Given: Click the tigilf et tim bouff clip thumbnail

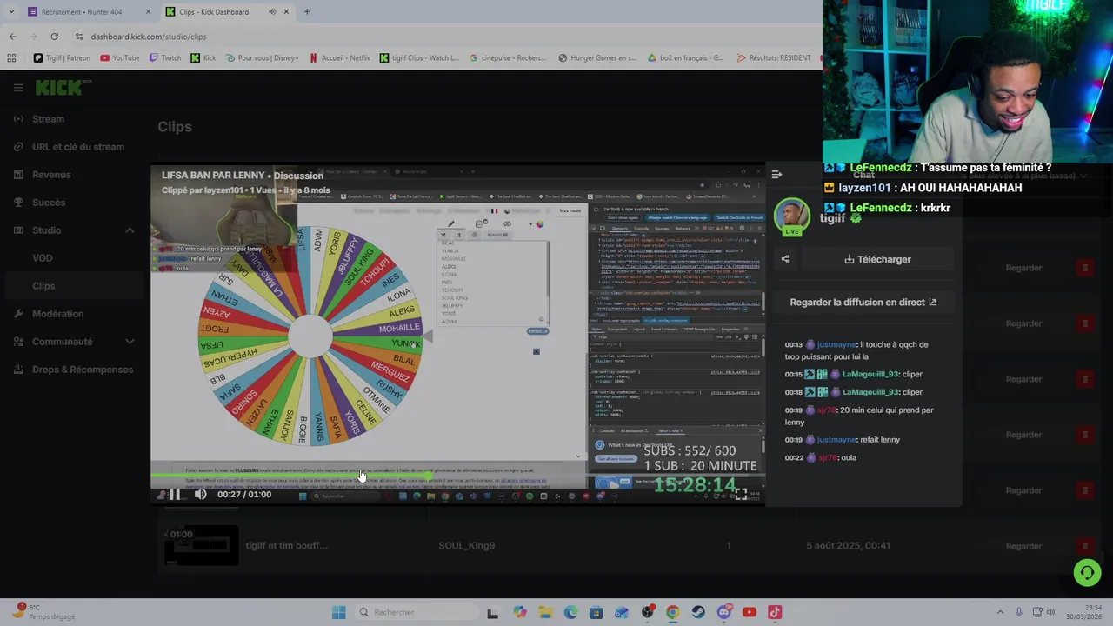Looking at the screenshot, I should (x=202, y=545).
